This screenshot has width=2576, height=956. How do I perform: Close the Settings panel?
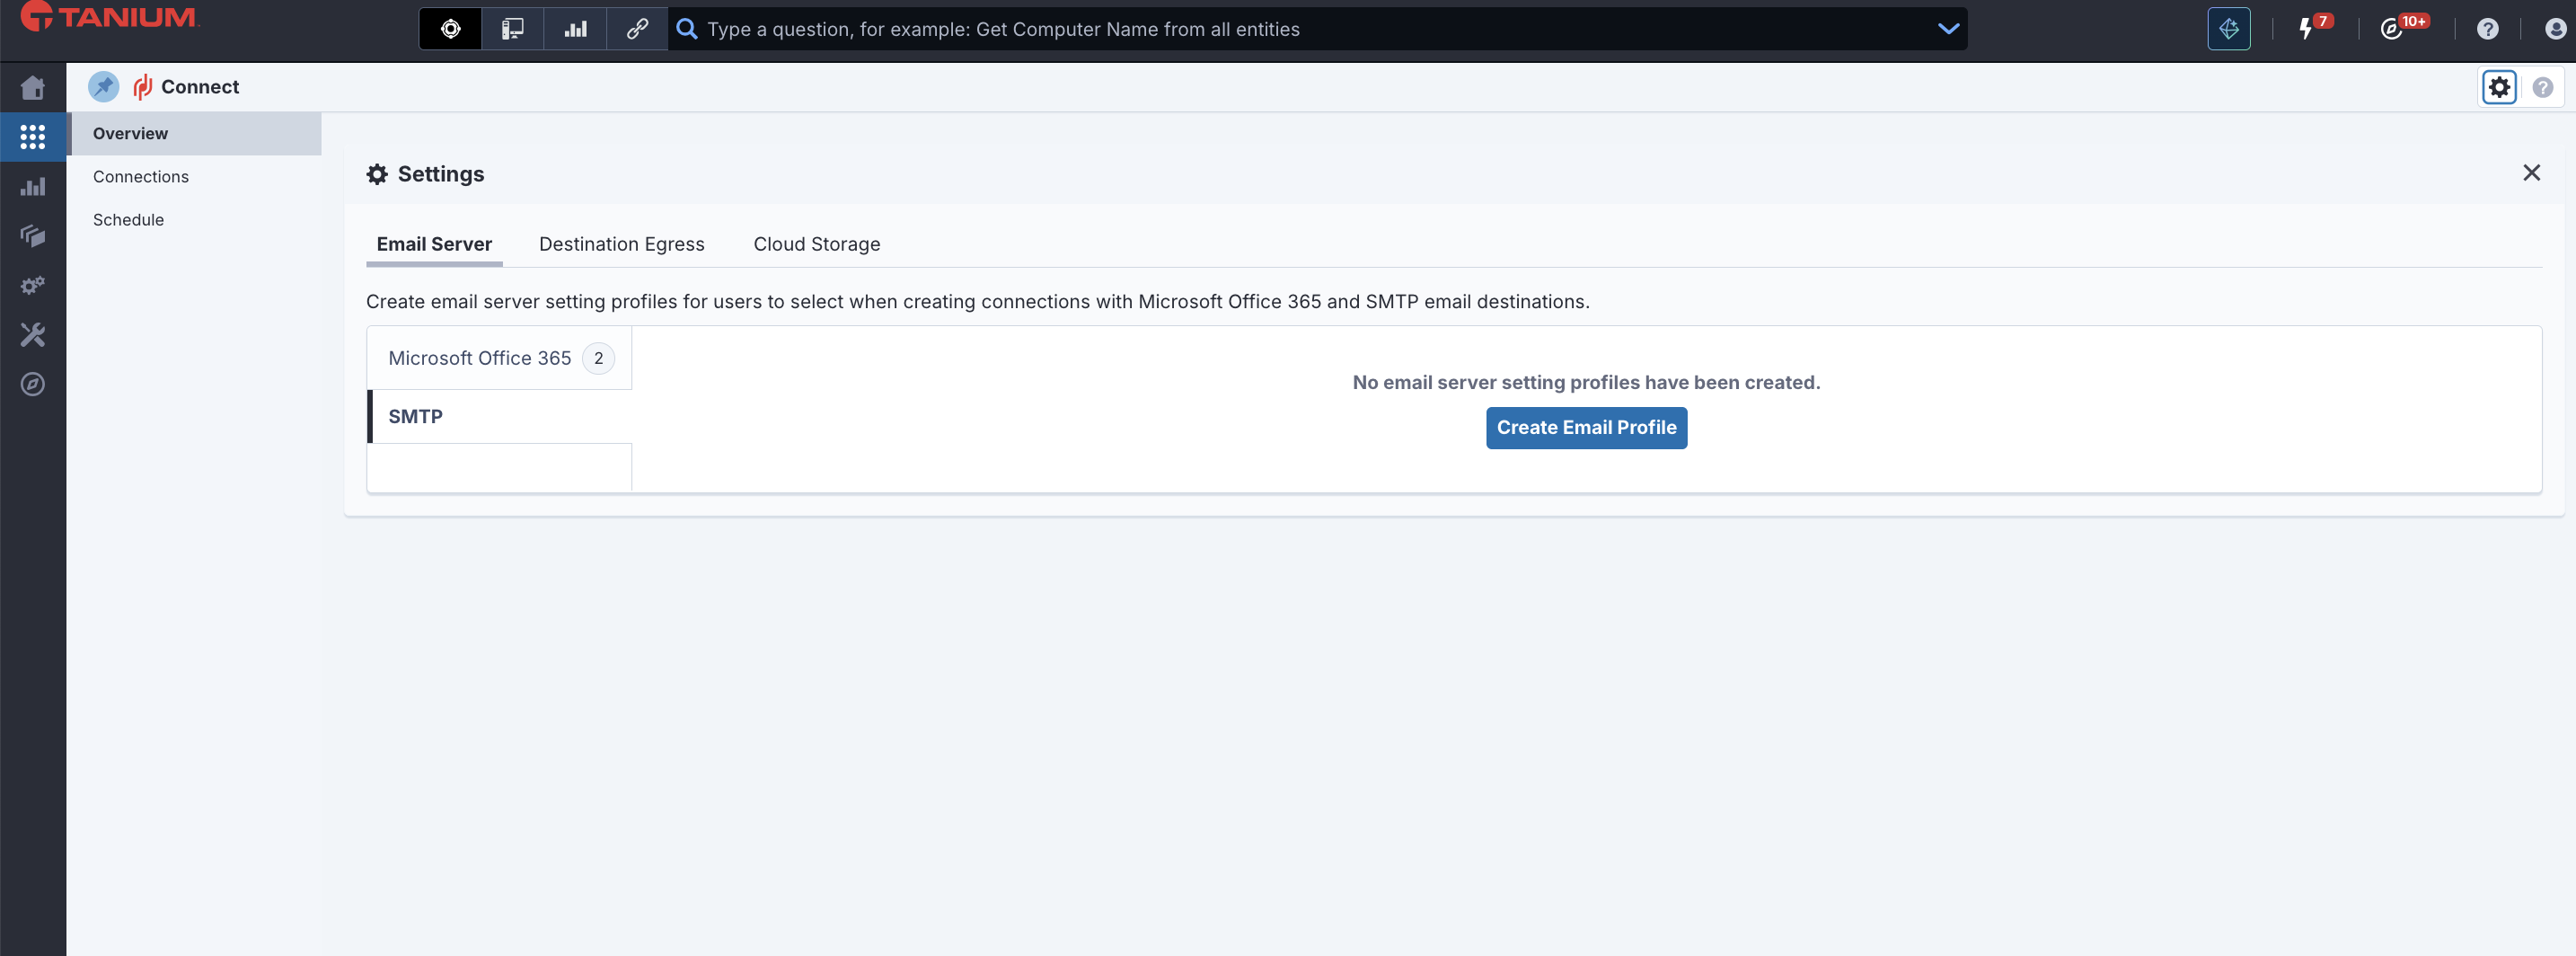2530,173
